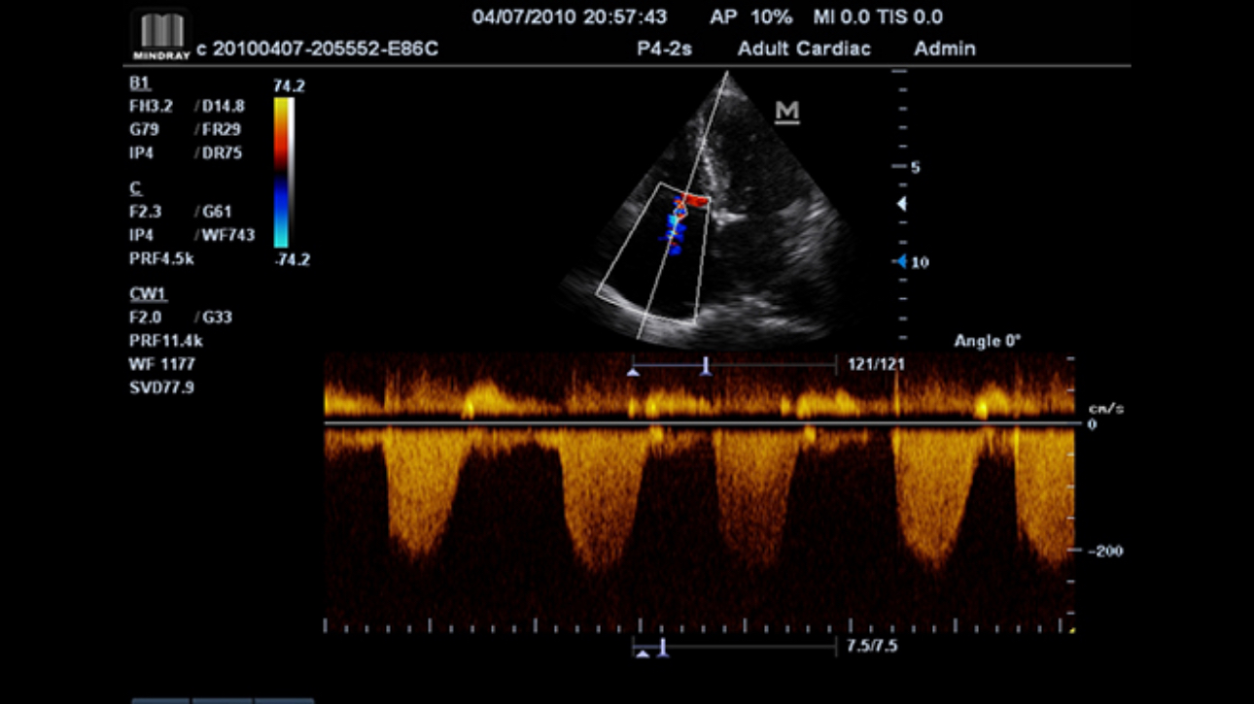Click the Angle 0° readout
Image resolution: width=1254 pixels, height=704 pixels.
tap(987, 341)
